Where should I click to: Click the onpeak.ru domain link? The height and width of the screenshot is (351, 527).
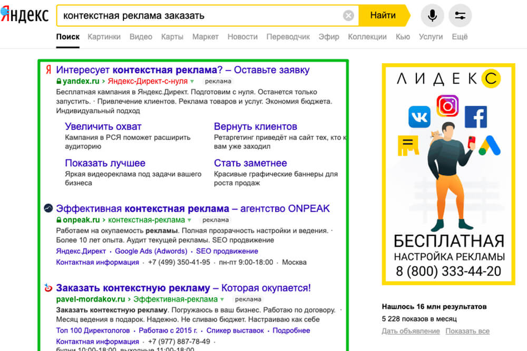(81, 220)
